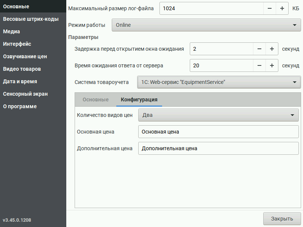
Task: Decrease maximum log file size with minus
Action: click(270, 8)
